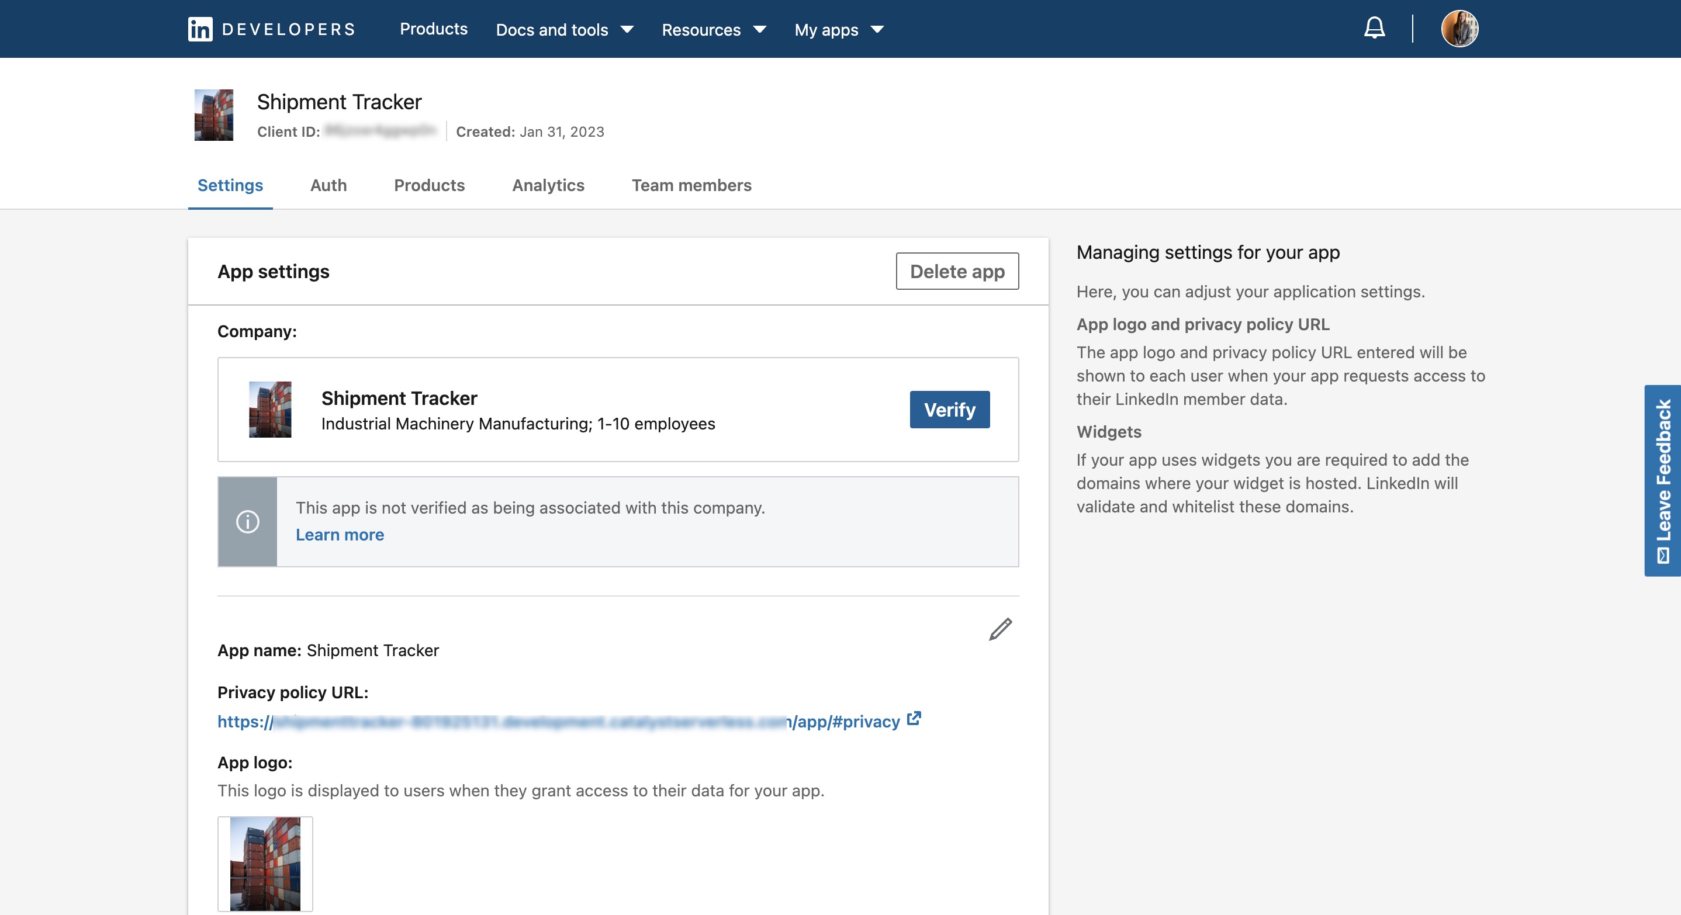Switch to the Auth tab
The width and height of the screenshot is (1681, 915).
pos(327,185)
